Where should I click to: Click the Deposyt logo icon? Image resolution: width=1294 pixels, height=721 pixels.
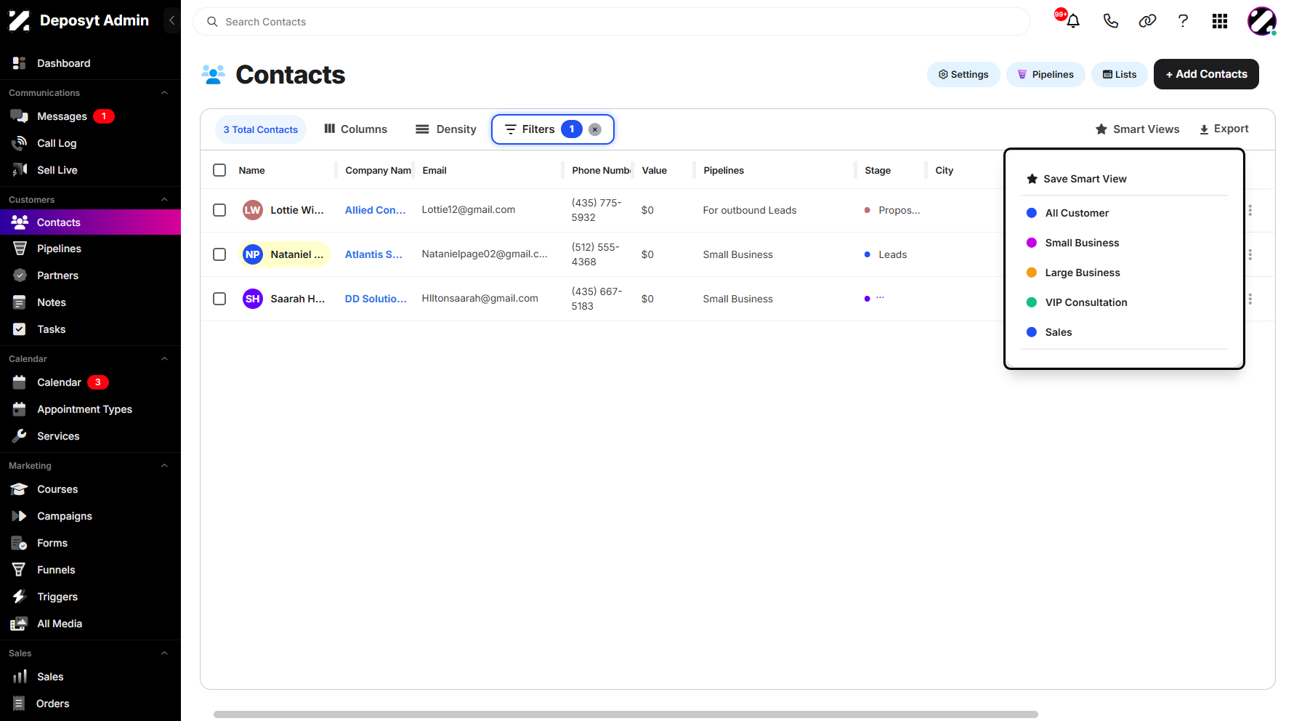click(x=20, y=21)
